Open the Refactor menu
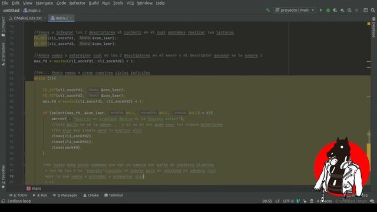Image resolution: width=377 pixels, height=212 pixels. click(x=77, y=3)
